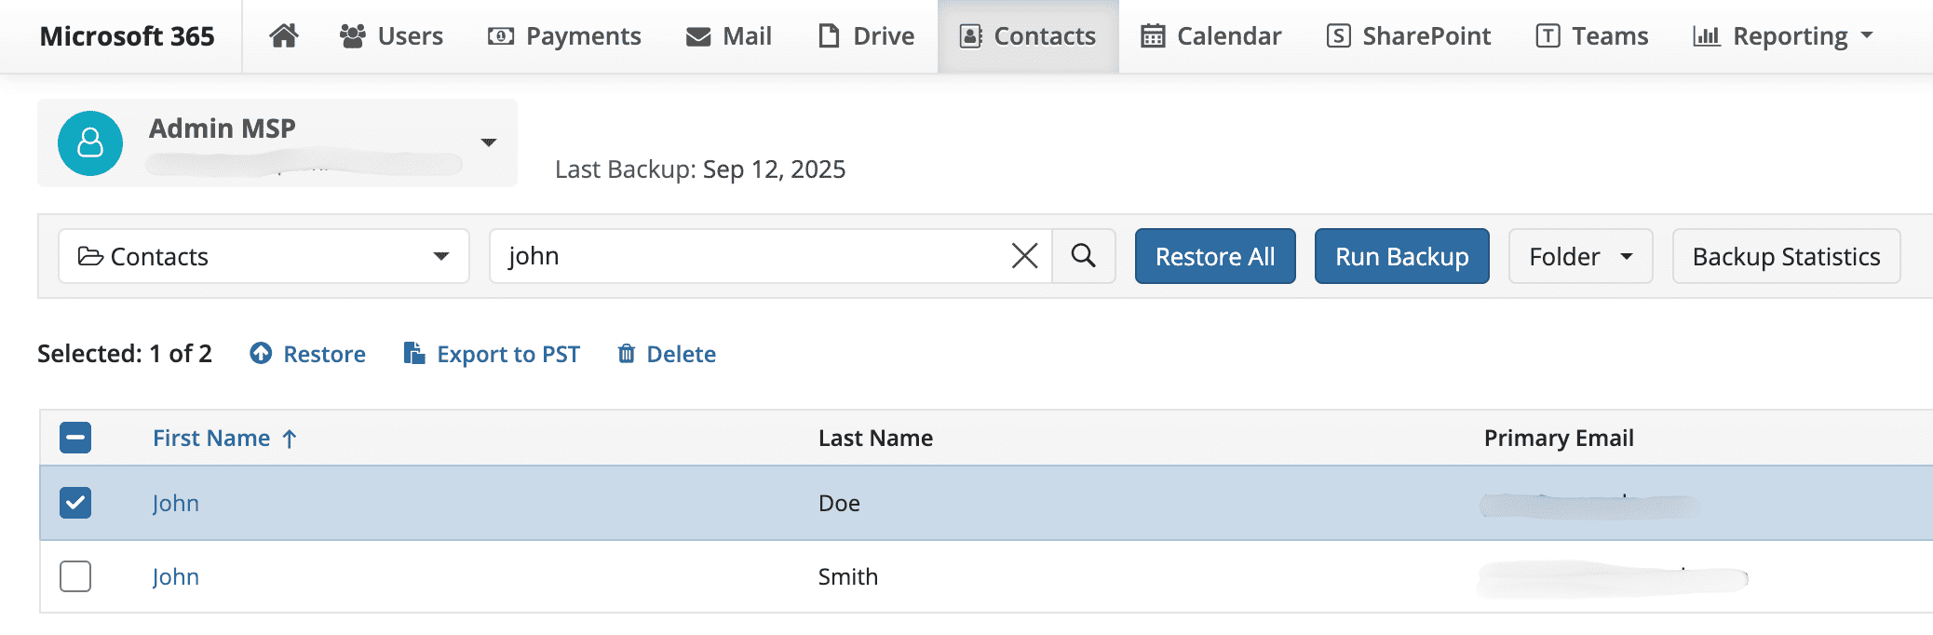
Task: Open John link in Smith row
Action: tap(176, 576)
